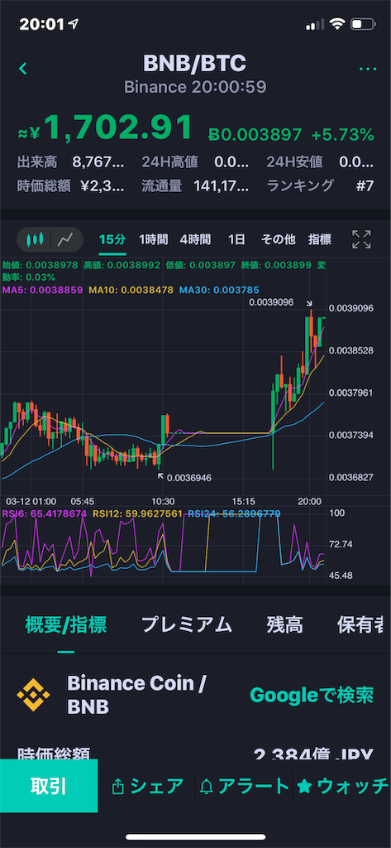
Task: Tap the Wi-Fi status icon
Action: [x=338, y=24]
